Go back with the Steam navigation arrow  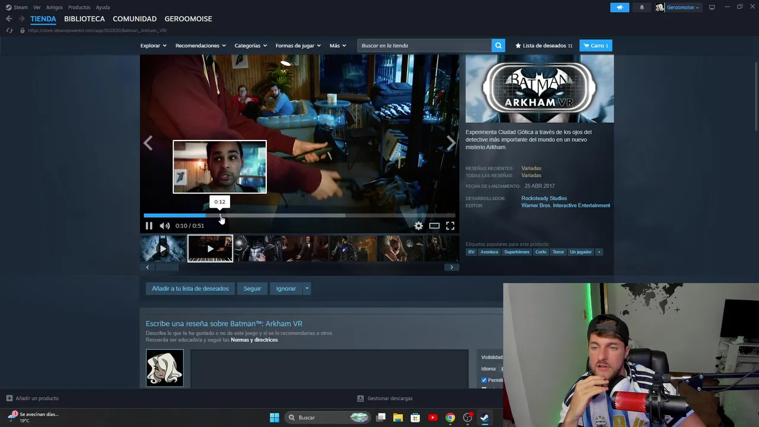click(x=9, y=19)
